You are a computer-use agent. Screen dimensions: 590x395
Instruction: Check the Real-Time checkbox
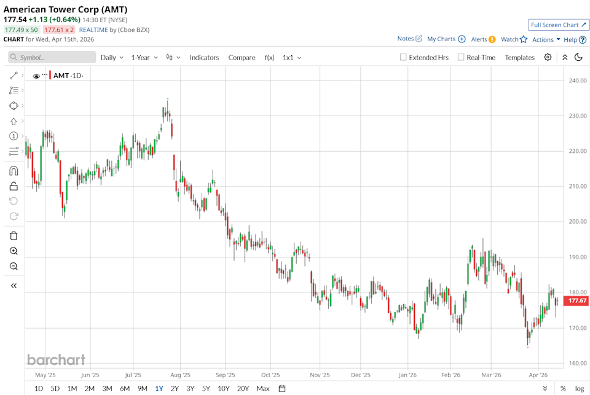click(461, 57)
